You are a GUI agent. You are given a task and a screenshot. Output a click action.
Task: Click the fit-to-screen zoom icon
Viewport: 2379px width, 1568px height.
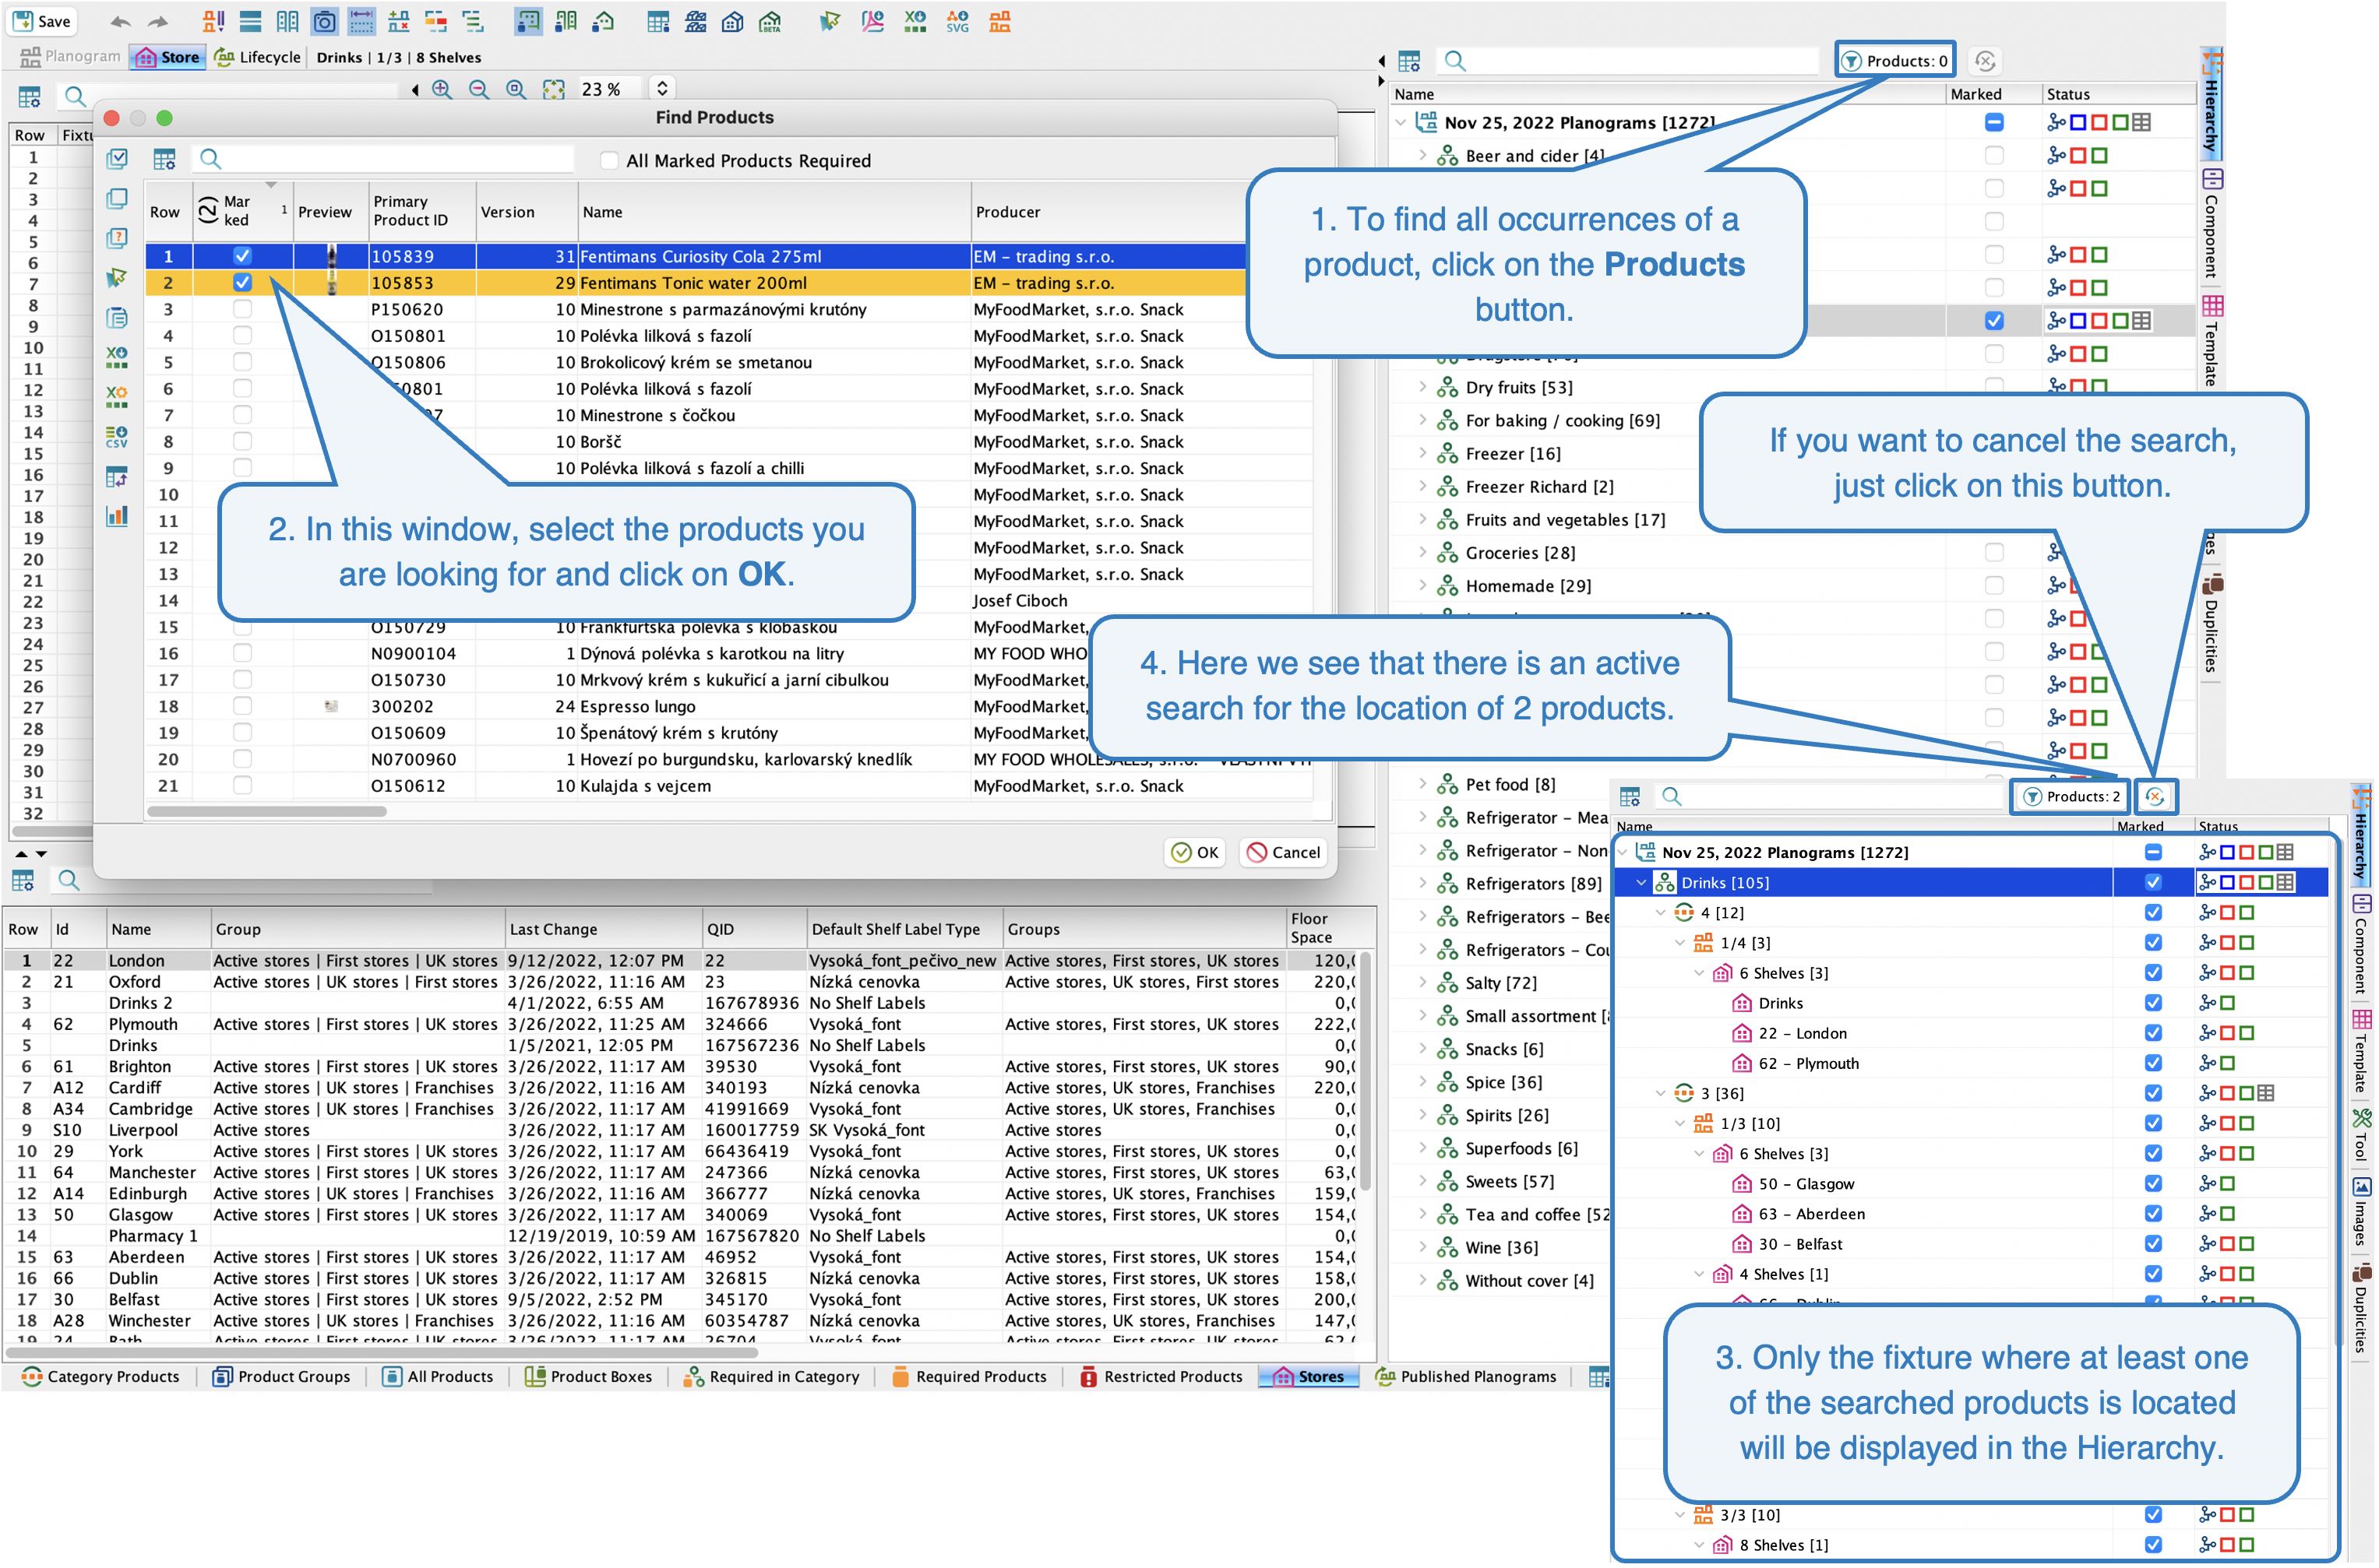553,89
